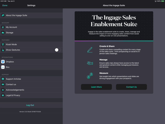Click the ACCOUNT section header
The width and height of the screenshot is (165, 124).
coord(5,23)
